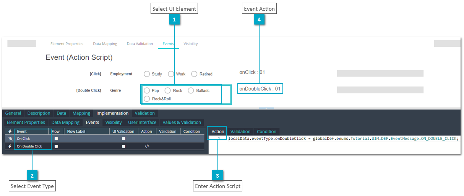
Task: Open the Visibility tab in the top bar
Action: point(191,44)
